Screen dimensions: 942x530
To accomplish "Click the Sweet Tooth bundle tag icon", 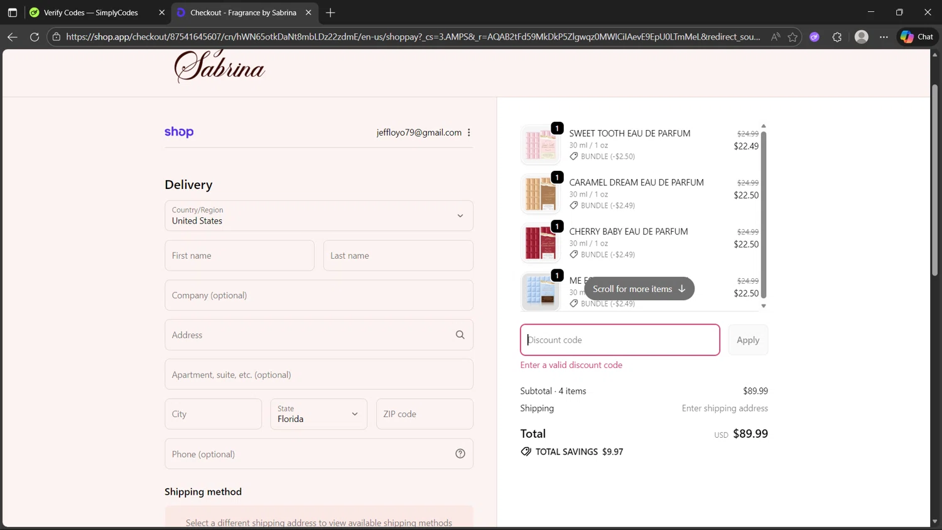I will click(574, 156).
